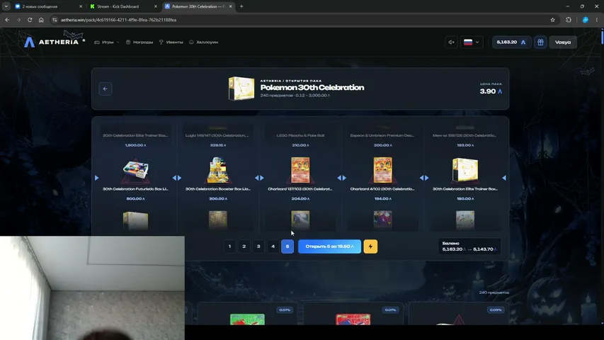This screenshot has width=604, height=340.
Task: Select pack quantity 1
Action: [229, 246]
